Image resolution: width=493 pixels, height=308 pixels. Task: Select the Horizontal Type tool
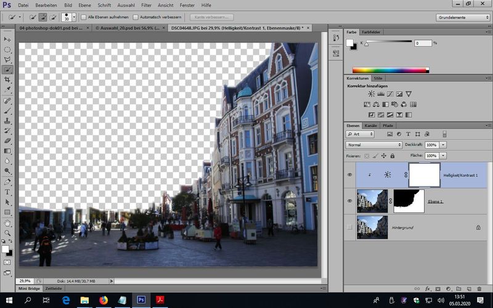click(8, 192)
